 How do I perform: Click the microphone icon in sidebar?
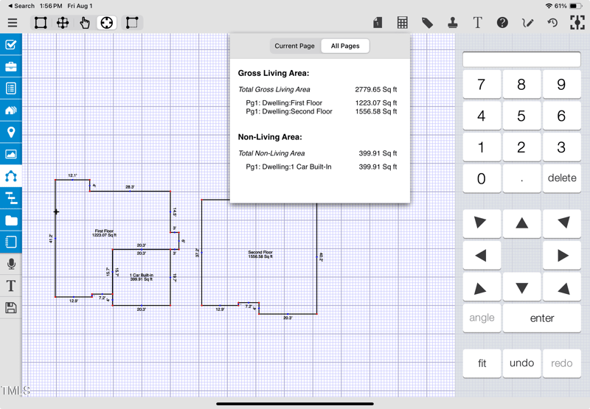(11, 264)
